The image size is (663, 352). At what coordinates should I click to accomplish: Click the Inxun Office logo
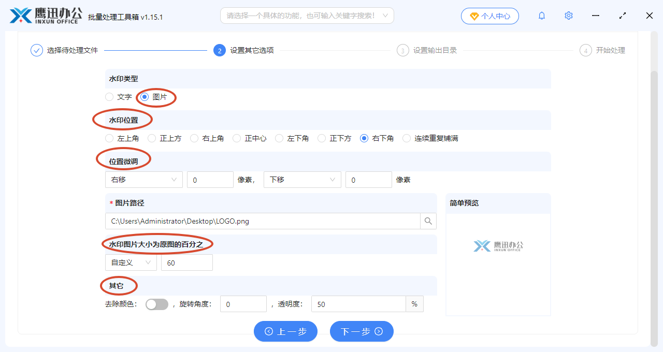pos(46,16)
